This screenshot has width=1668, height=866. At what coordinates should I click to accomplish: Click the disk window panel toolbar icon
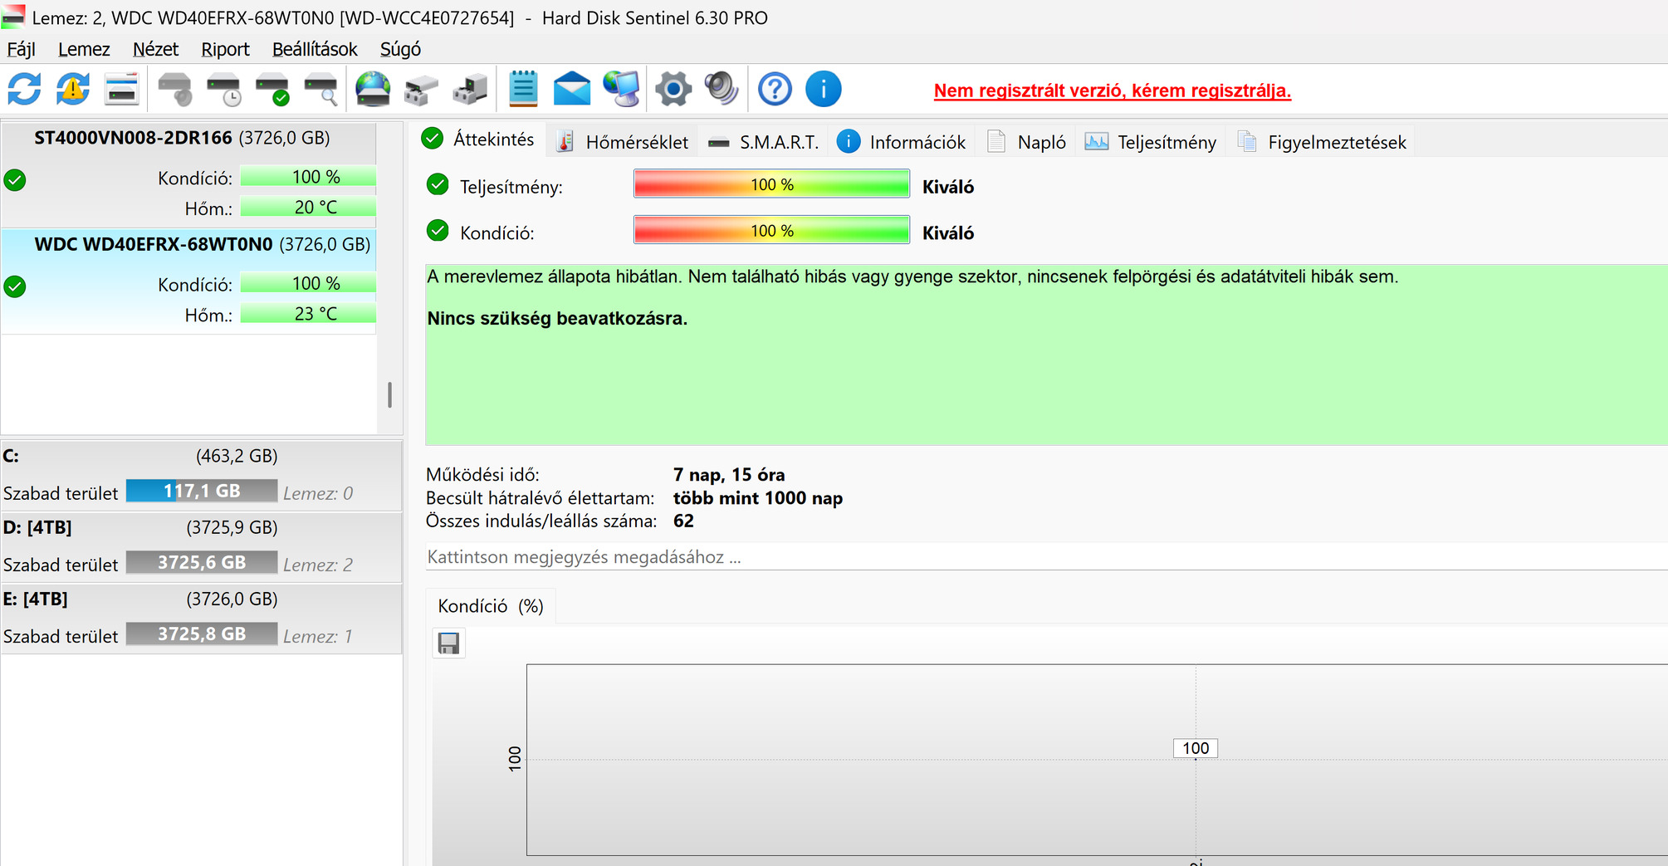(x=121, y=89)
